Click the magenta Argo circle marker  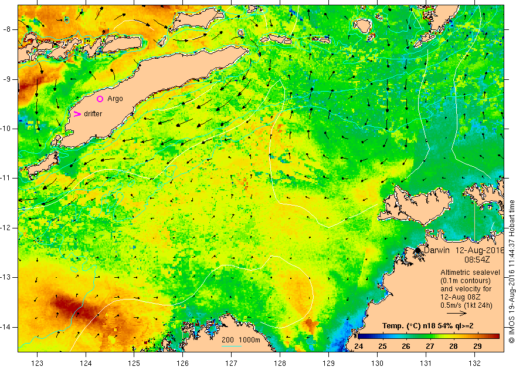pos(100,99)
